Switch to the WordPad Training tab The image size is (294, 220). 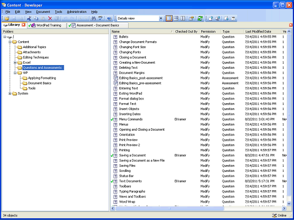point(47,25)
